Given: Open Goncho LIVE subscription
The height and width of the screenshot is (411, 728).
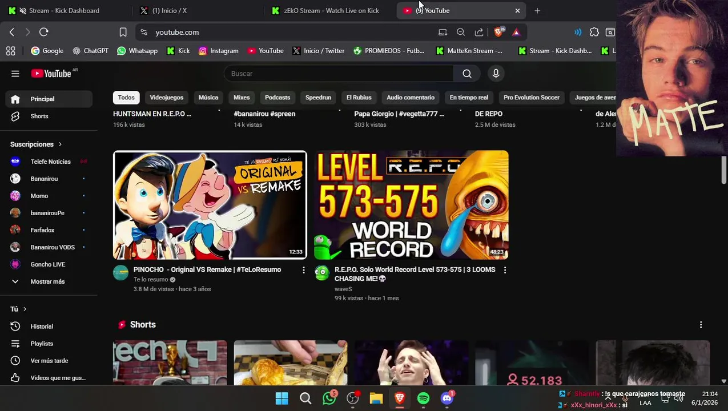Looking at the screenshot, I should coord(49,264).
